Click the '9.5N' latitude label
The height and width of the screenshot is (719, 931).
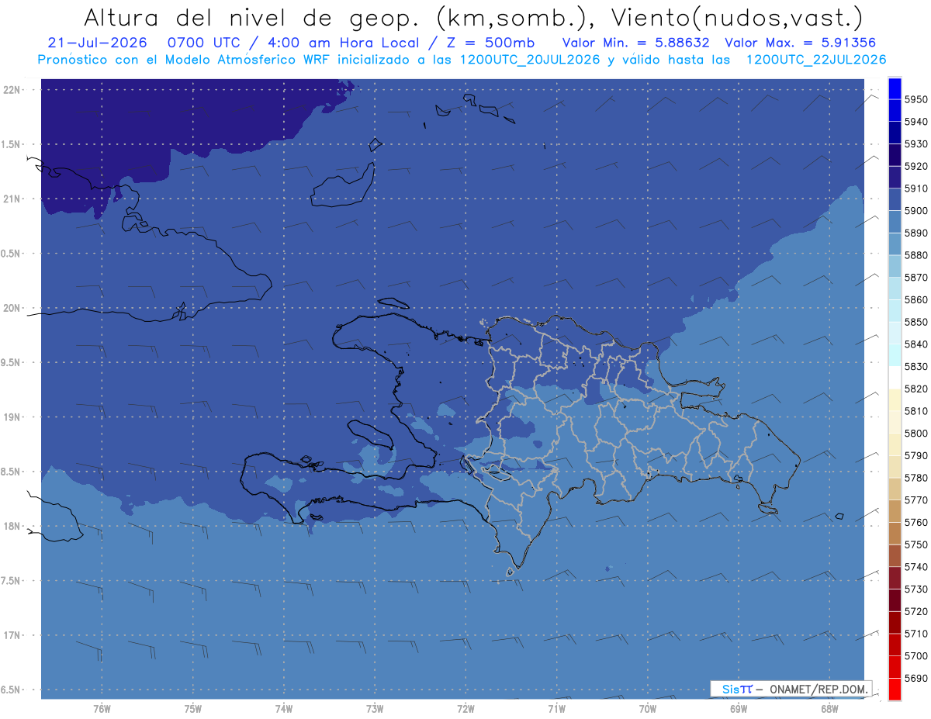click(x=12, y=362)
